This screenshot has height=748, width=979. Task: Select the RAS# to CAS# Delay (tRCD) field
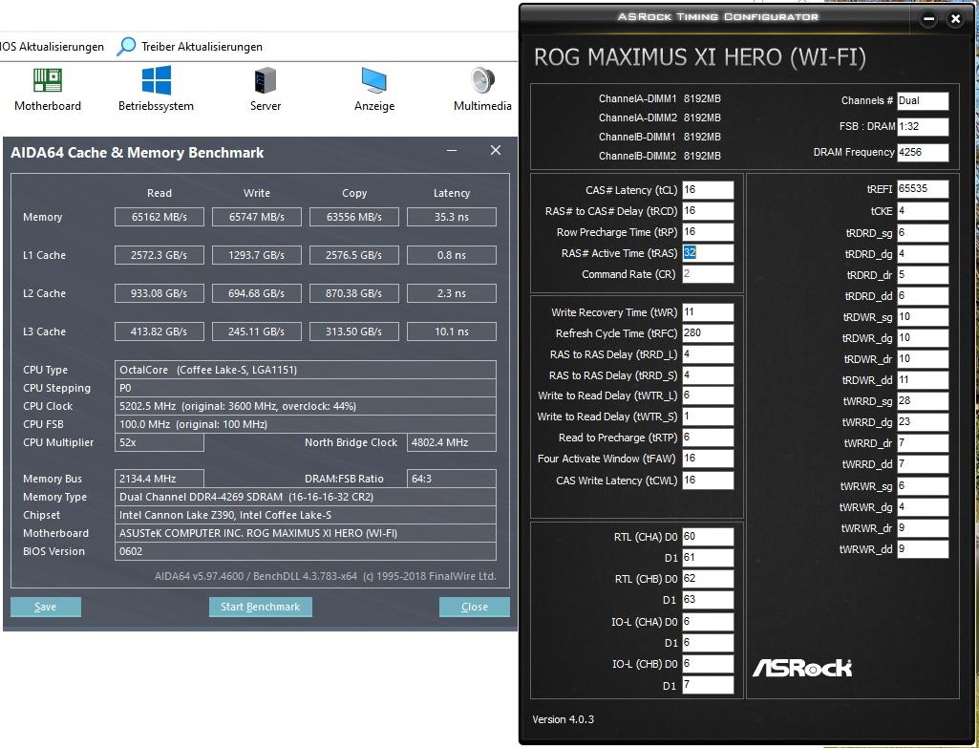tap(708, 211)
